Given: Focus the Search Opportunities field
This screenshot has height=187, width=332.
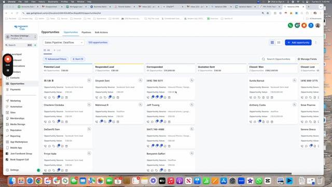Looking at the screenshot, I should point(278,59).
